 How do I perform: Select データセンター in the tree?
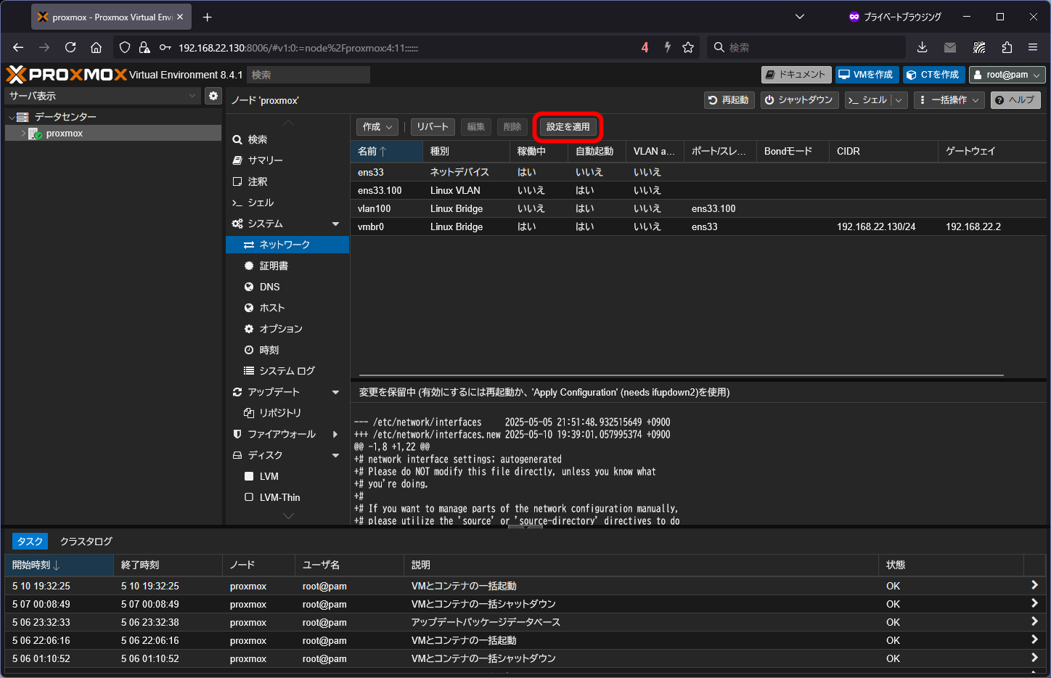(x=65, y=117)
